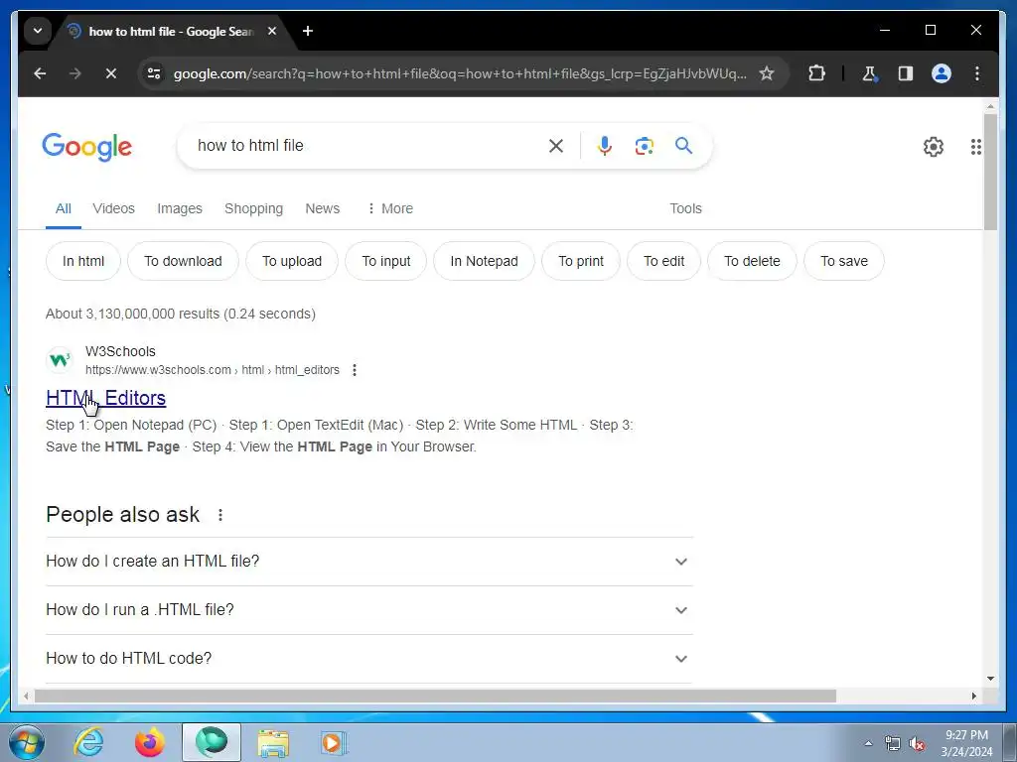1017x762 pixels.
Task: Open the Extensions puzzle icon
Action: (816, 73)
